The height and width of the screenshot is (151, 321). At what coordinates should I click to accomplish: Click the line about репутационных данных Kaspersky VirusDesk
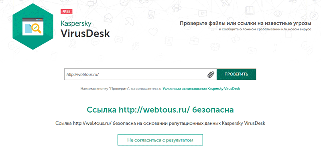[x=160, y=123]
